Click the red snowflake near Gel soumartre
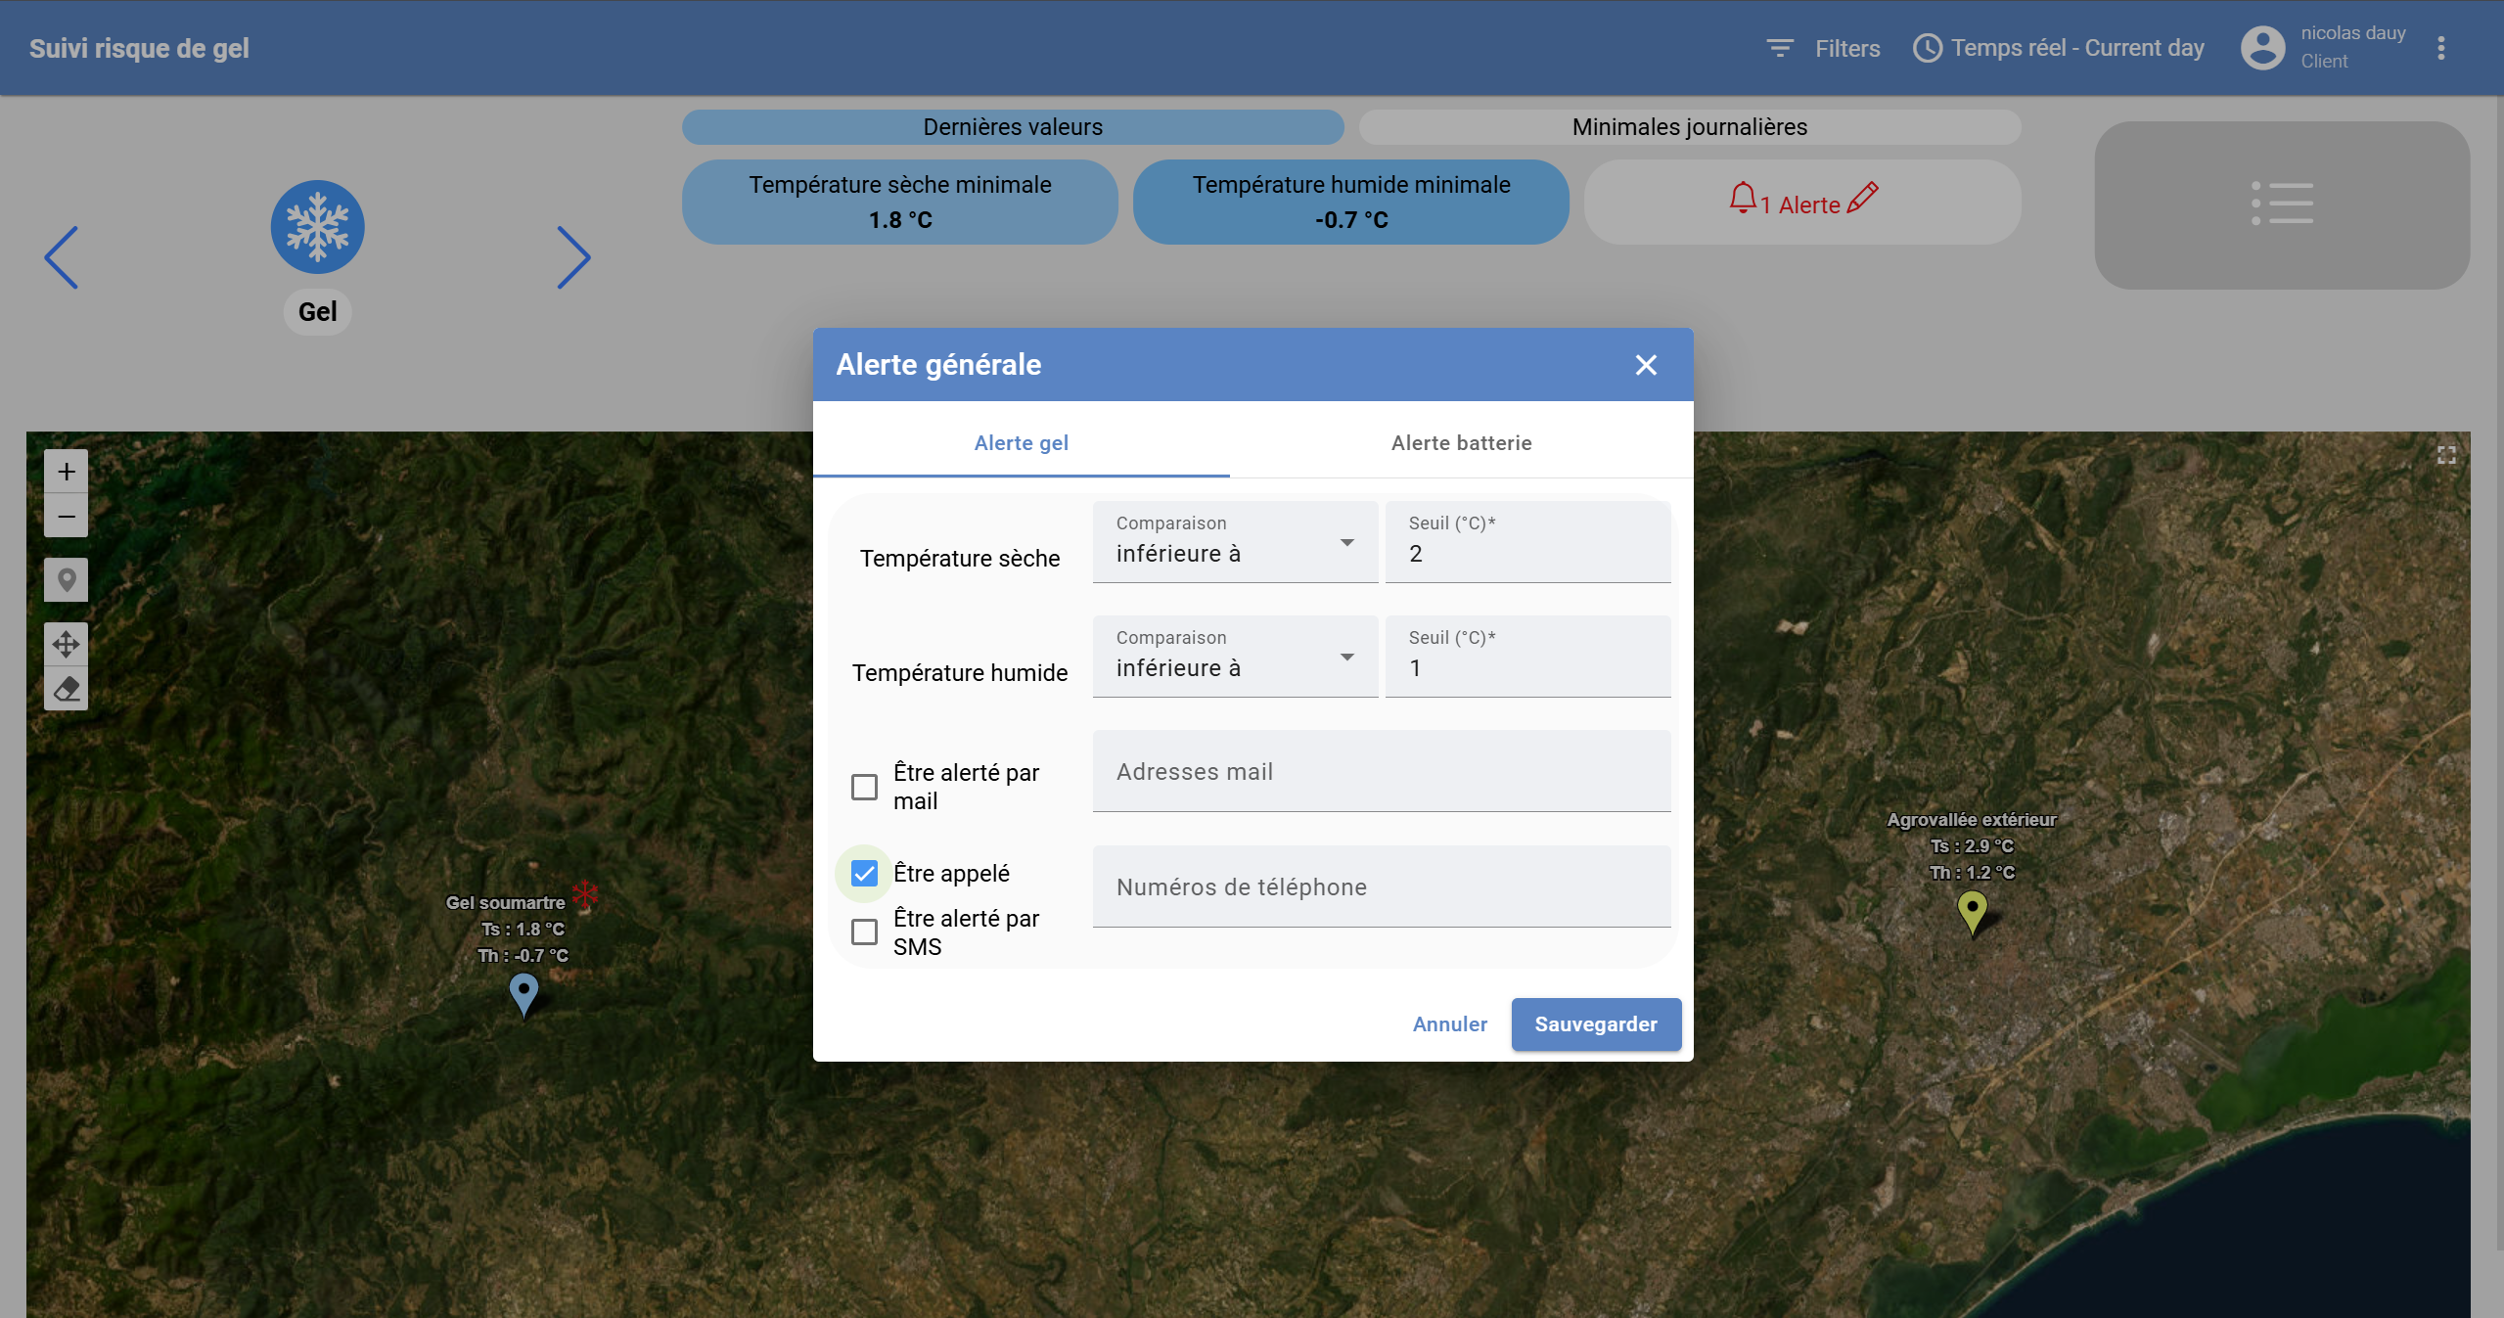This screenshot has width=2504, height=1318. pos(585,893)
